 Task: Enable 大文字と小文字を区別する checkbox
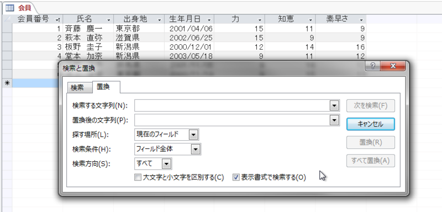click(x=138, y=178)
